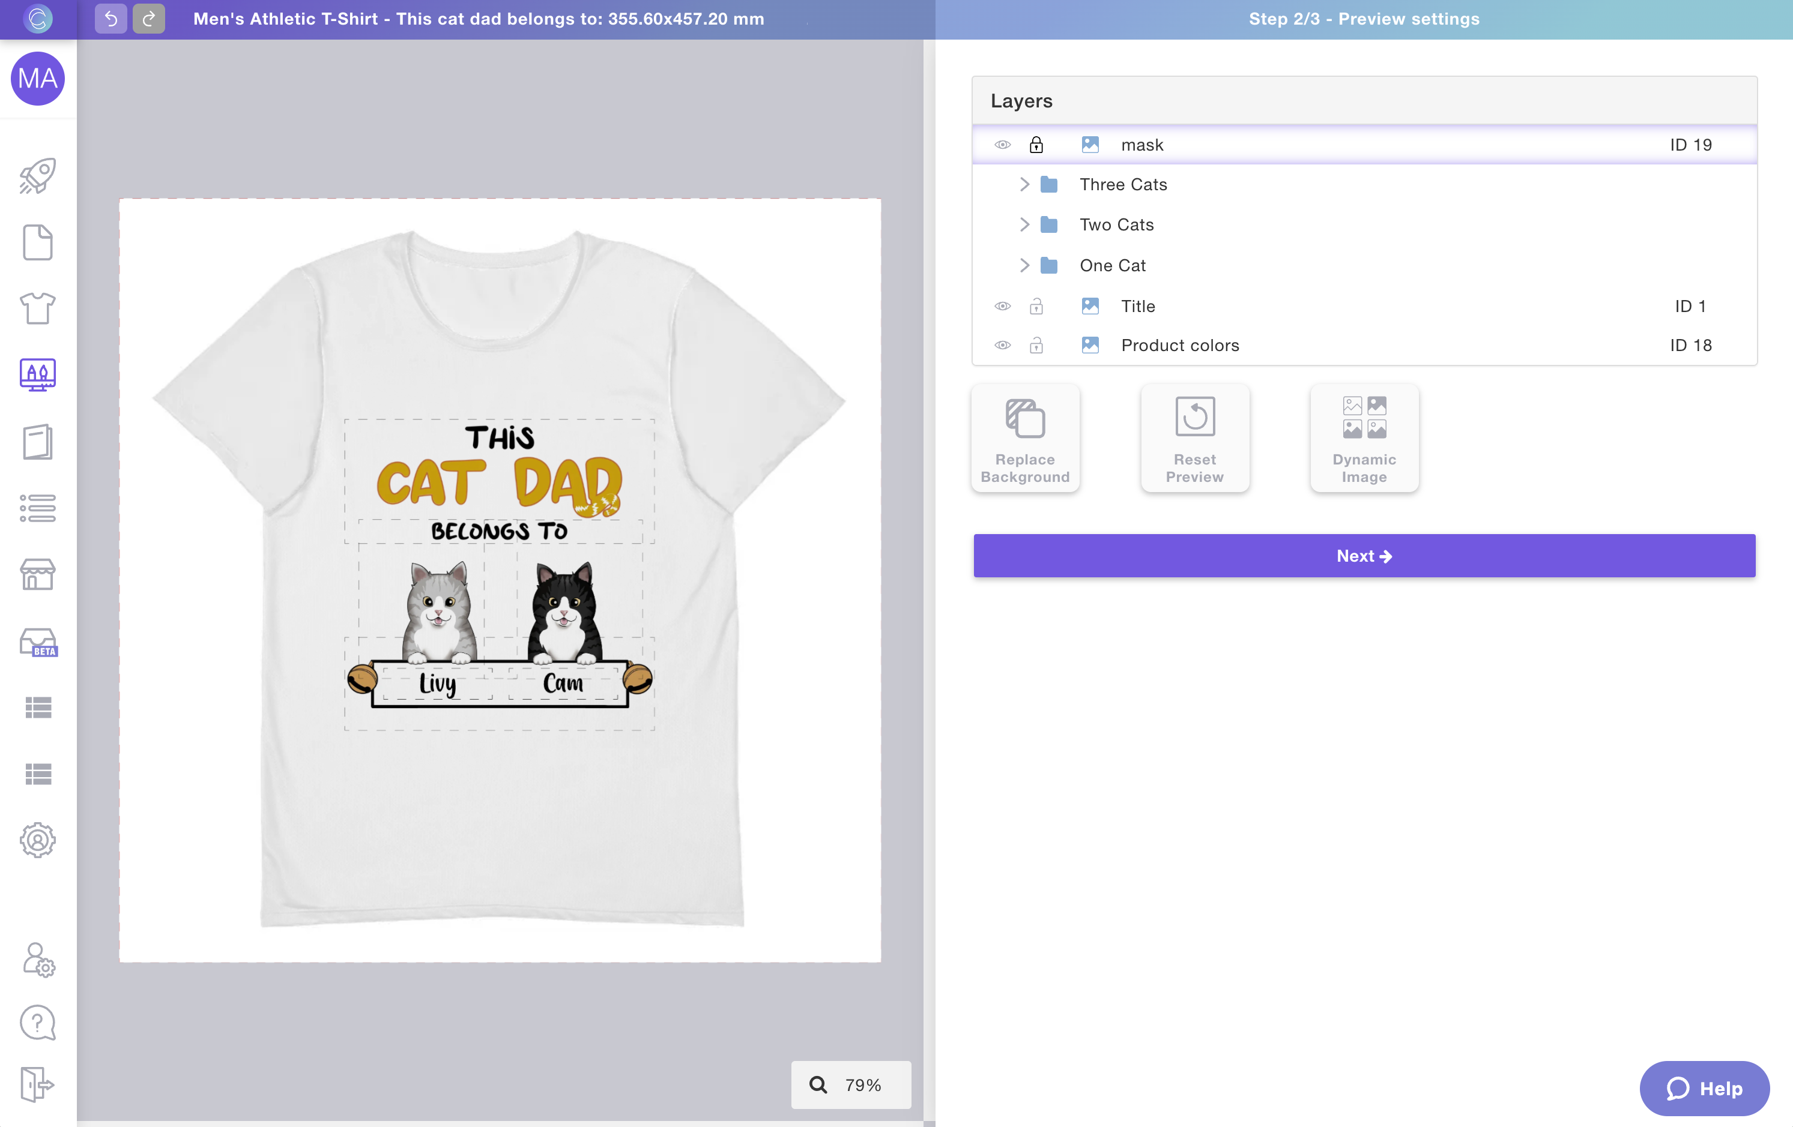This screenshot has height=1127, width=1793.
Task: Click the THIS CAT DAD title on the shirt
Action: [x=500, y=471]
